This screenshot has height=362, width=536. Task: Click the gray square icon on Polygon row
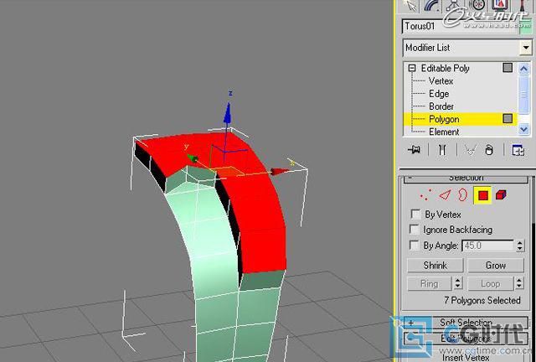coord(508,119)
